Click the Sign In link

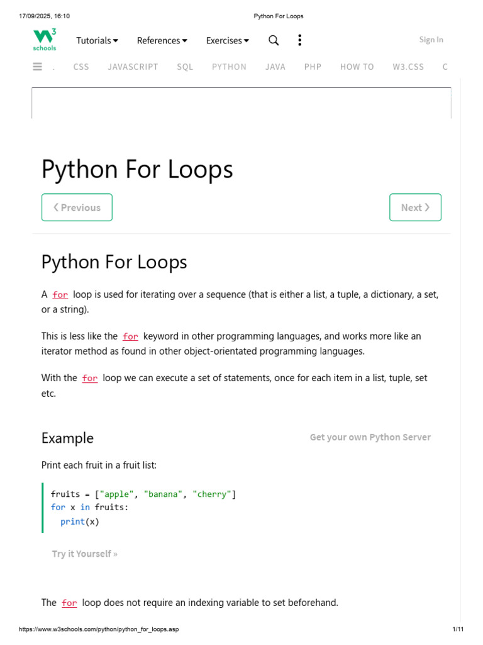[x=431, y=40]
